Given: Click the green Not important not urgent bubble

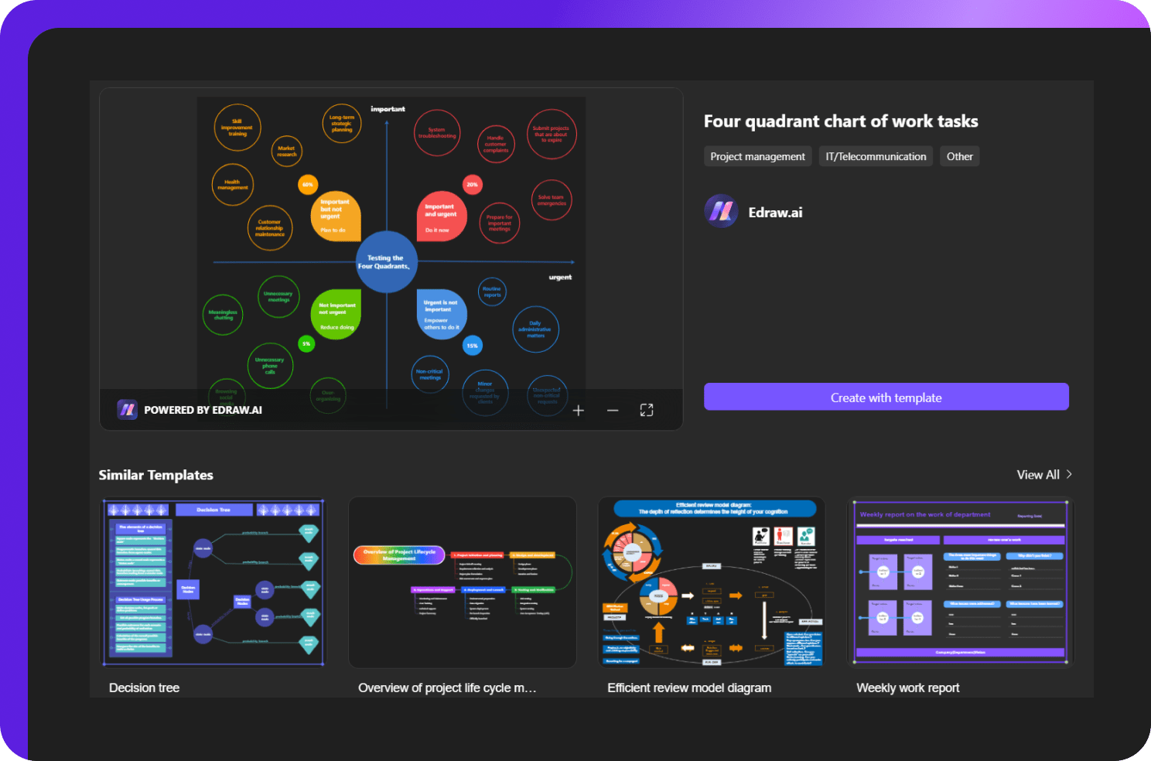Looking at the screenshot, I should 336,313.
